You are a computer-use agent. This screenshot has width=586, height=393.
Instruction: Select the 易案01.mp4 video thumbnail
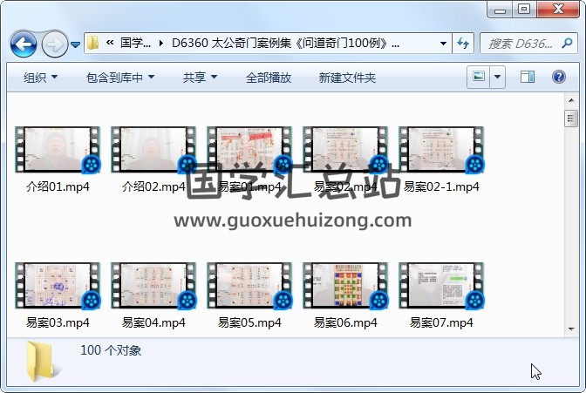click(x=249, y=150)
